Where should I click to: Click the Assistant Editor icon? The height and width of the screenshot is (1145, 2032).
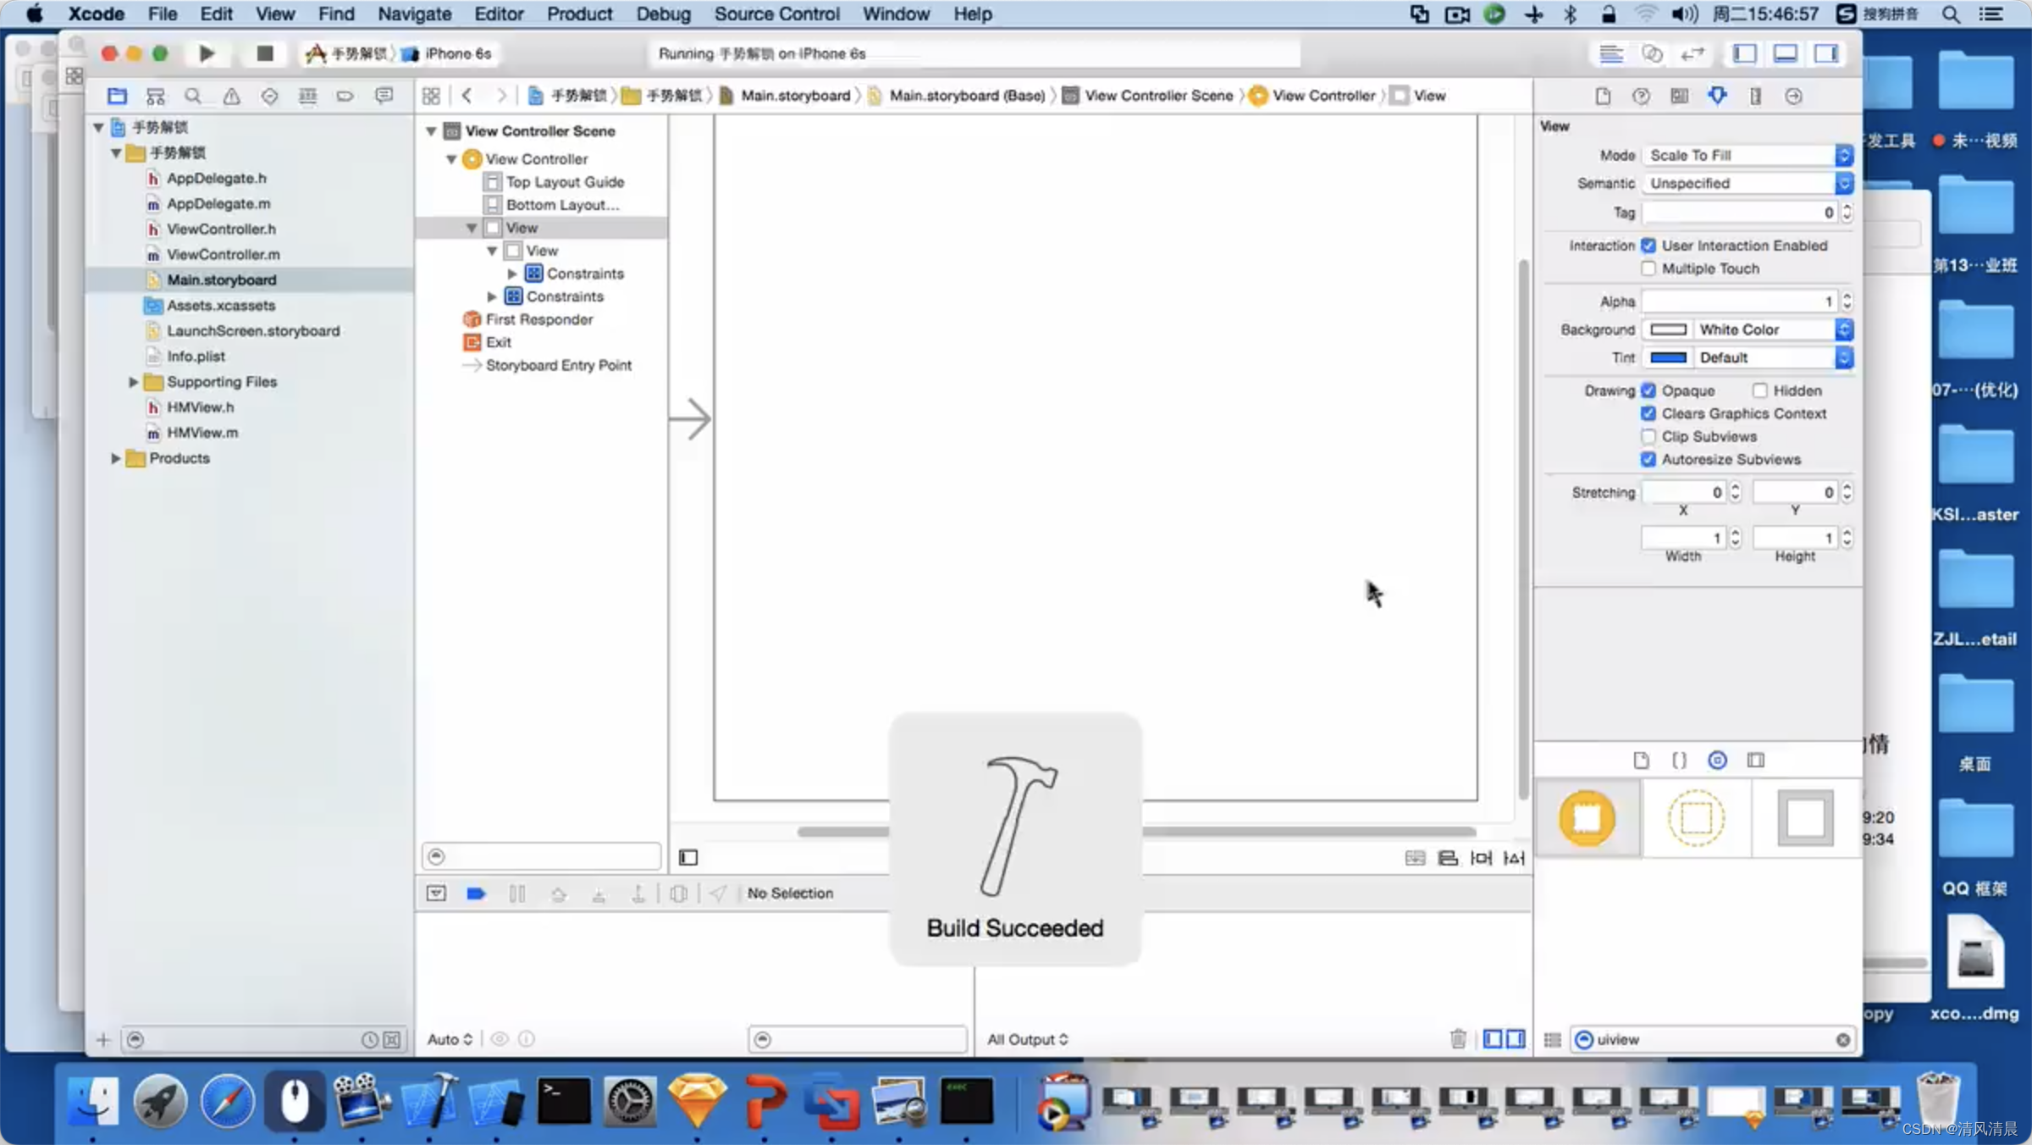click(x=1653, y=52)
